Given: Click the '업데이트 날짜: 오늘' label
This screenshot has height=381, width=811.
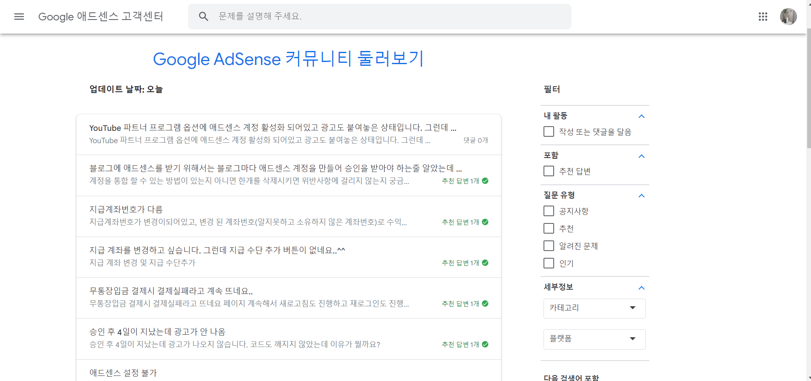Looking at the screenshot, I should (x=126, y=89).
